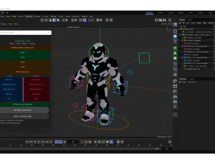215x161 pixels.
Task: Select the Text spline tool icon
Action: coord(175,41)
